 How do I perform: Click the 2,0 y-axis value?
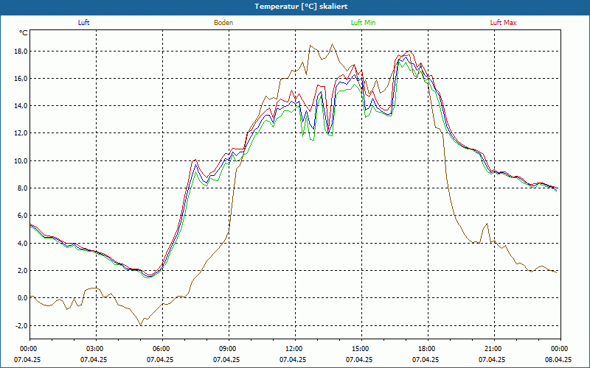click(x=22, y=271)
